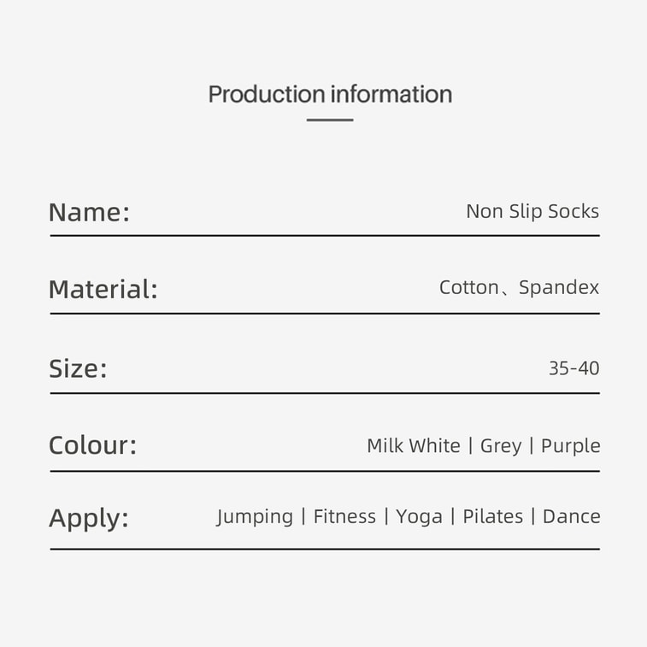Select the Apply: label

(x=89, y=518)
